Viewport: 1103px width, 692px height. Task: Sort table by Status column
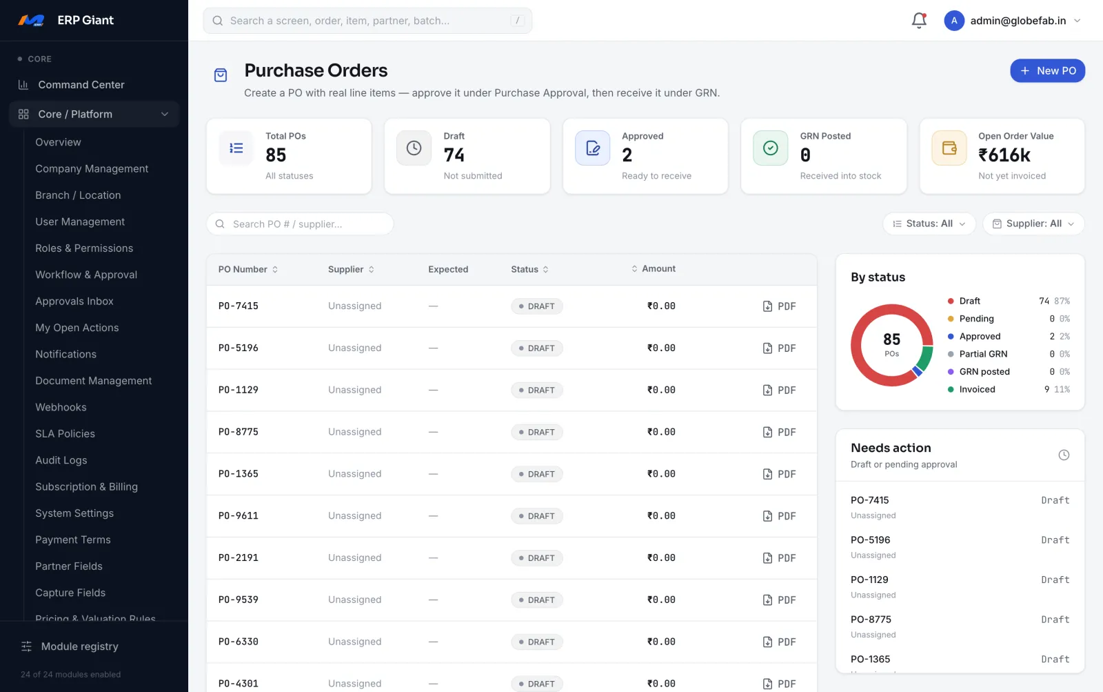tap(529, 270)
